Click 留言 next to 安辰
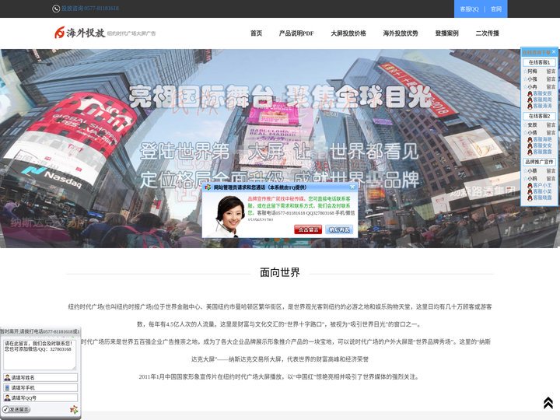This screenshot has width=560, height=420. 551,125
